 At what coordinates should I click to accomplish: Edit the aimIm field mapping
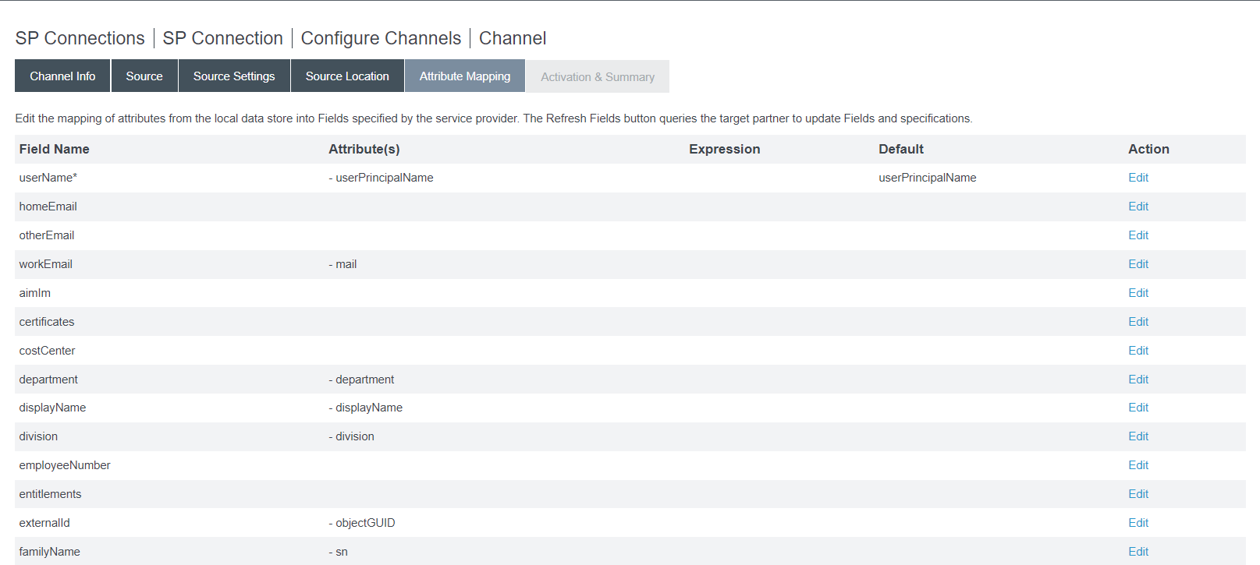(x=1138, y=293)
